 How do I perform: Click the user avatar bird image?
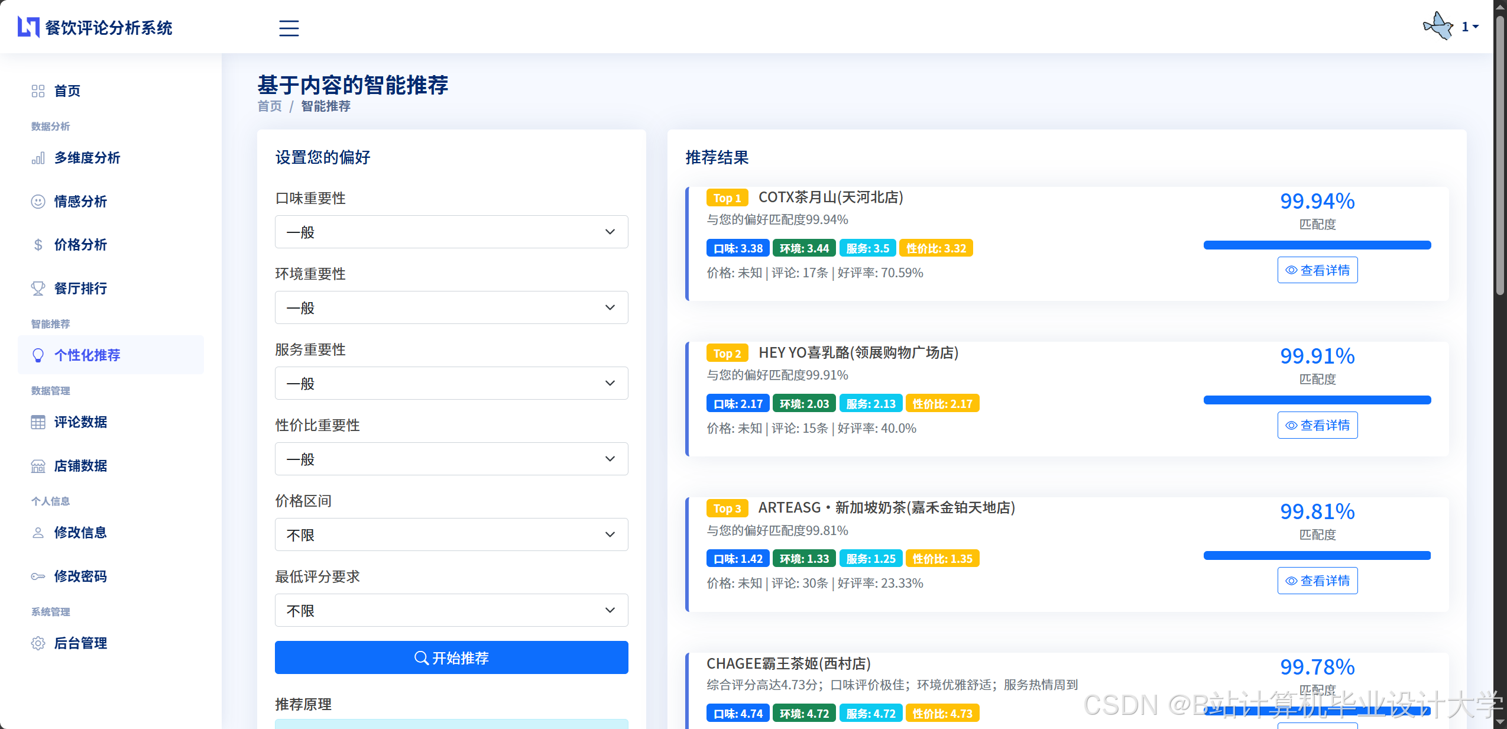click(x=1438, y=27)
